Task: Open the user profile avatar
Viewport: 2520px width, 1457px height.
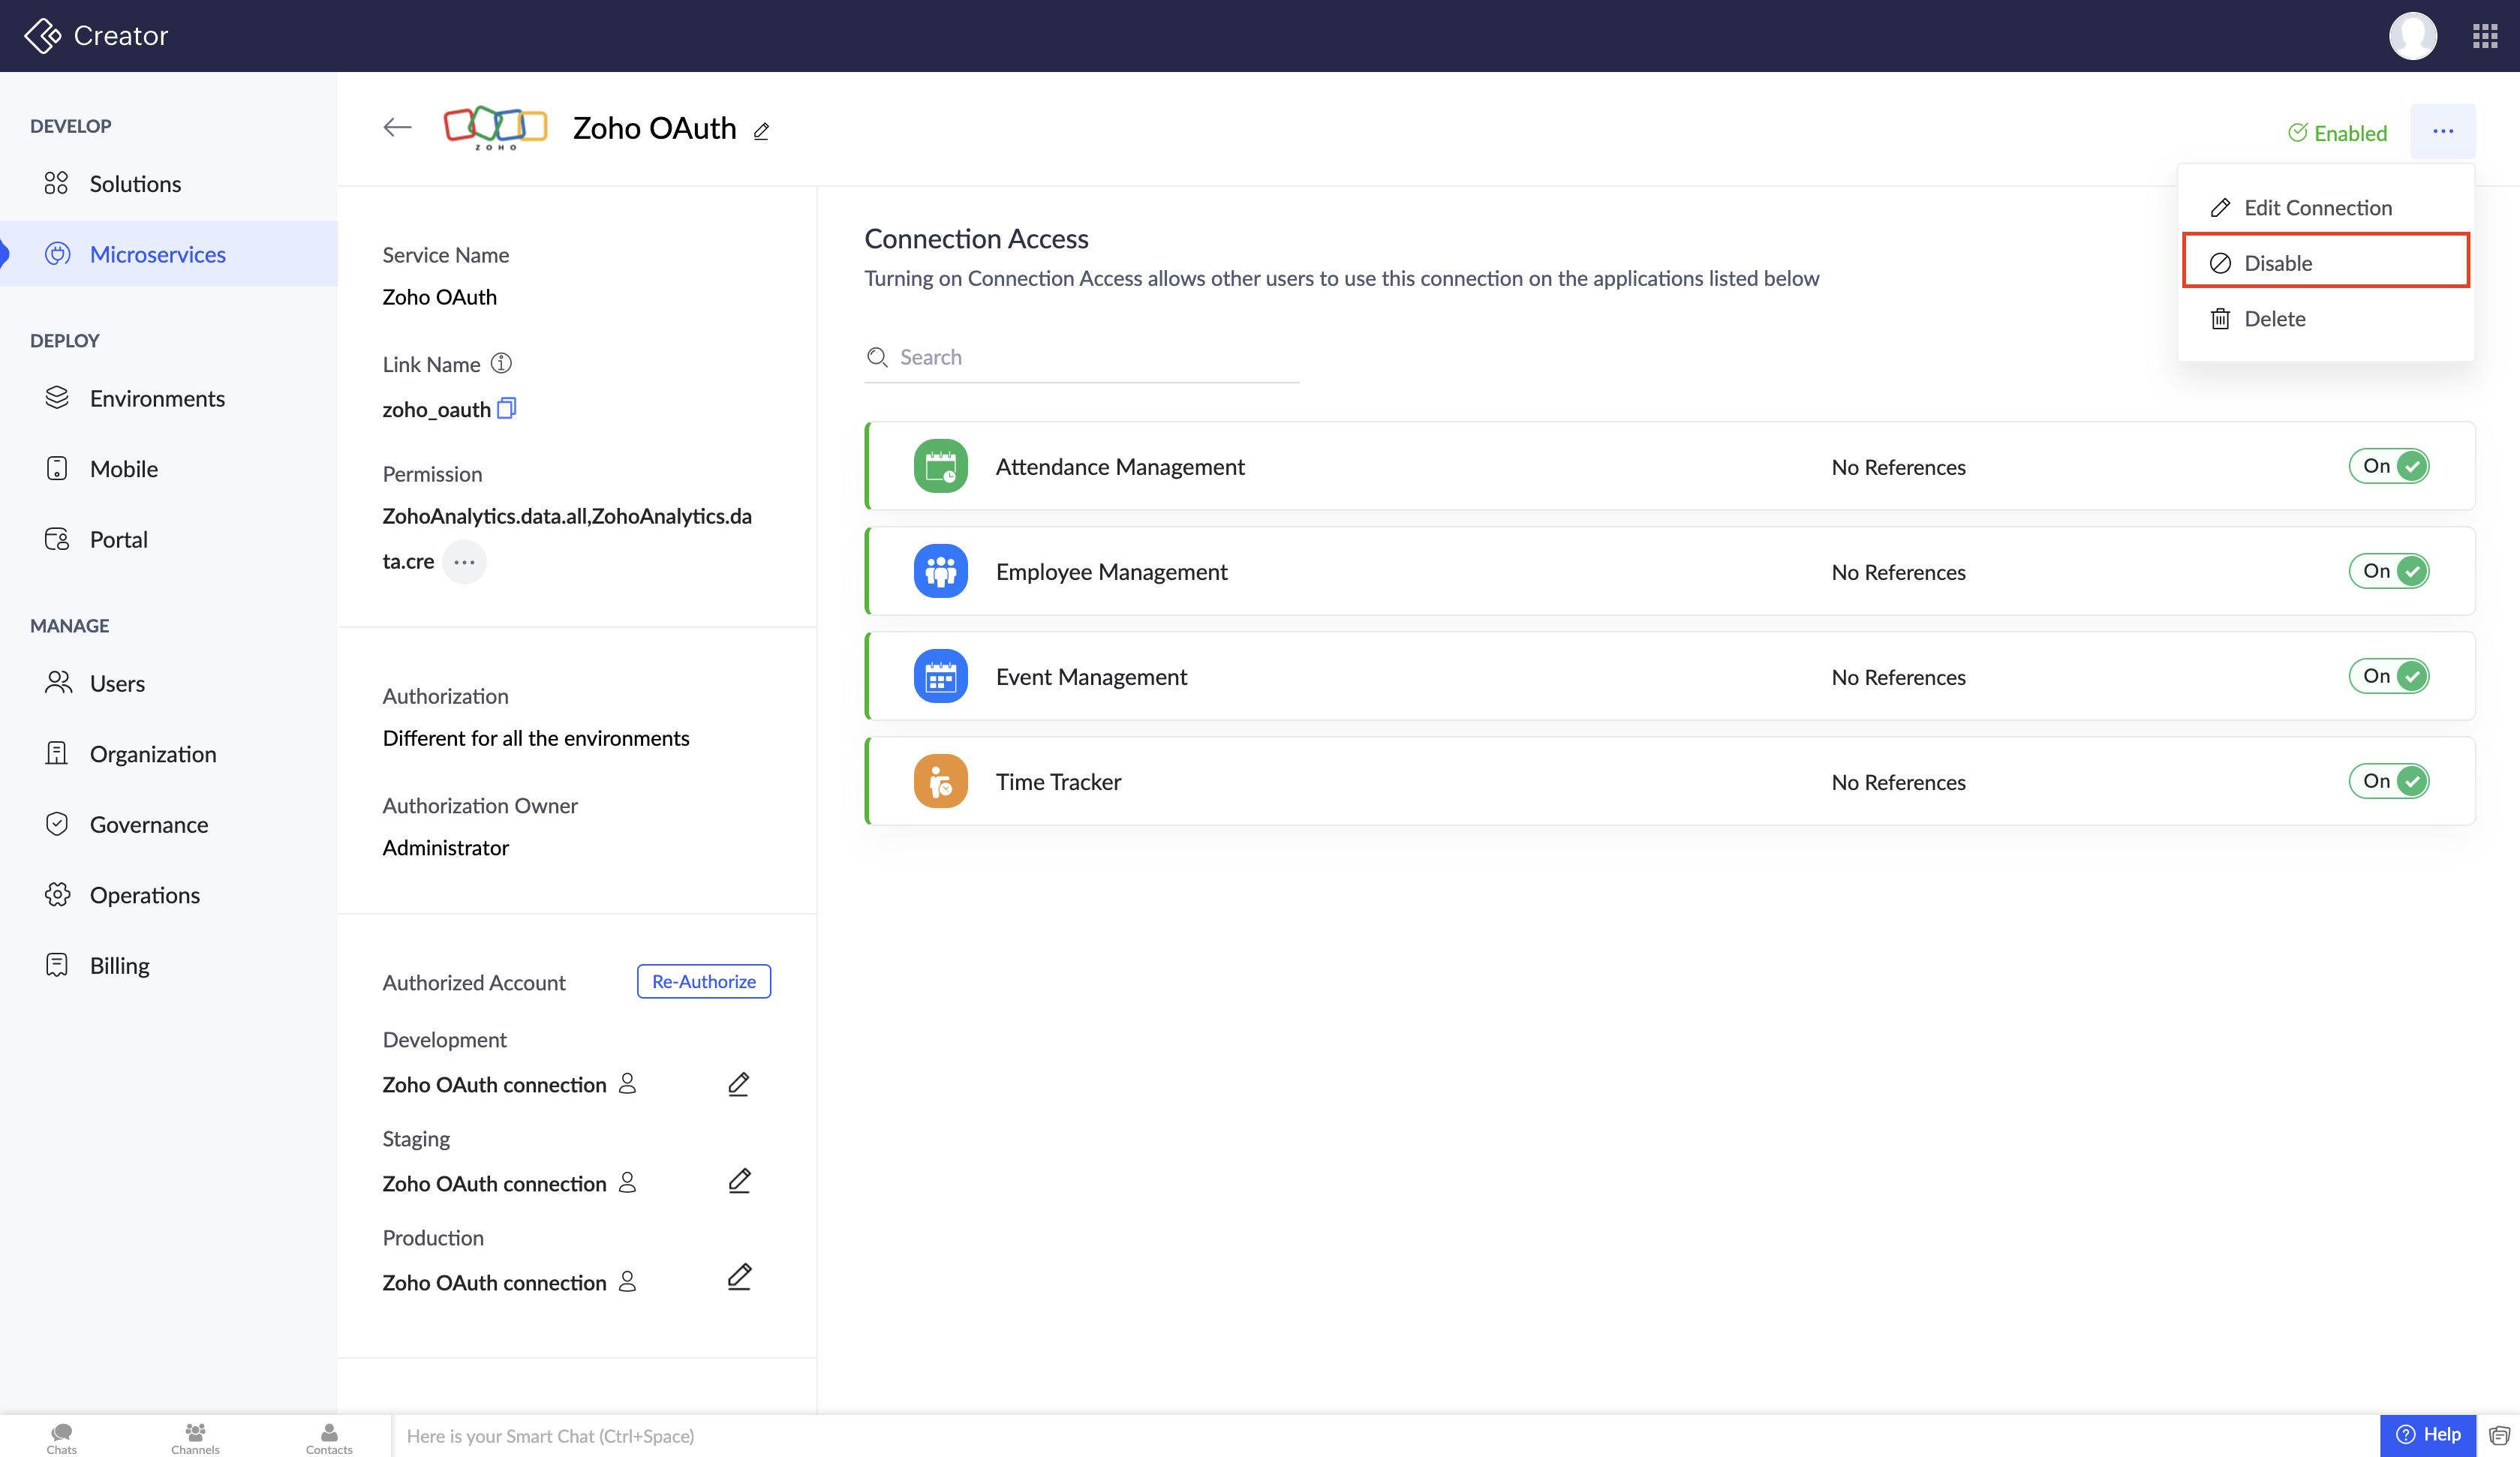Action: tap(2411, 36)
